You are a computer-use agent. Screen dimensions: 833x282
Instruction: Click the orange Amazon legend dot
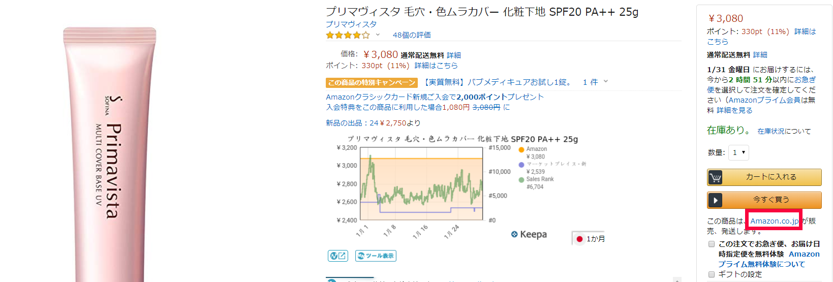coord(521,149)
